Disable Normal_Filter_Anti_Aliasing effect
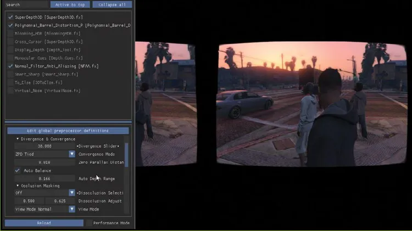The width and height of the screenshot is (412, 231). click(x=10, y=66)
